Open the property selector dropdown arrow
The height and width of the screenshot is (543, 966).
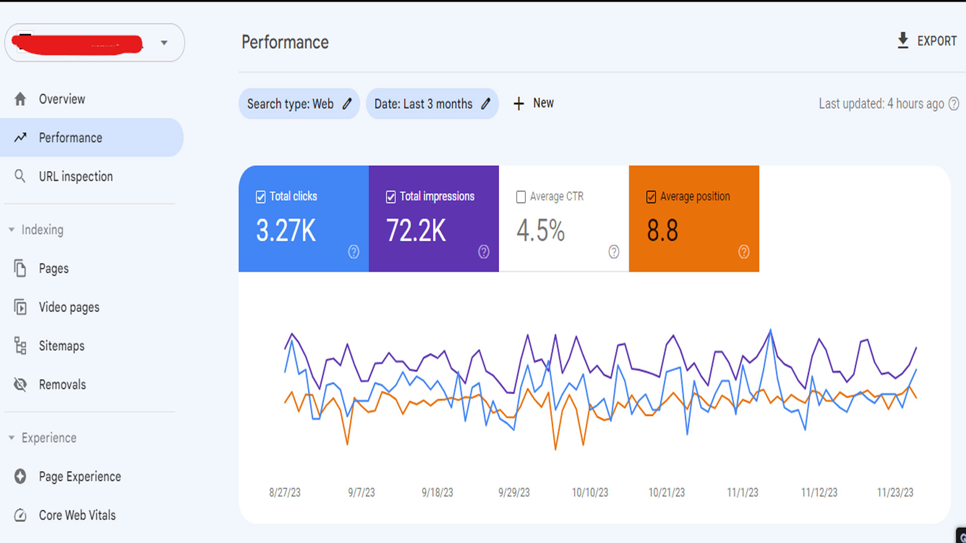(x=164, y=43)
